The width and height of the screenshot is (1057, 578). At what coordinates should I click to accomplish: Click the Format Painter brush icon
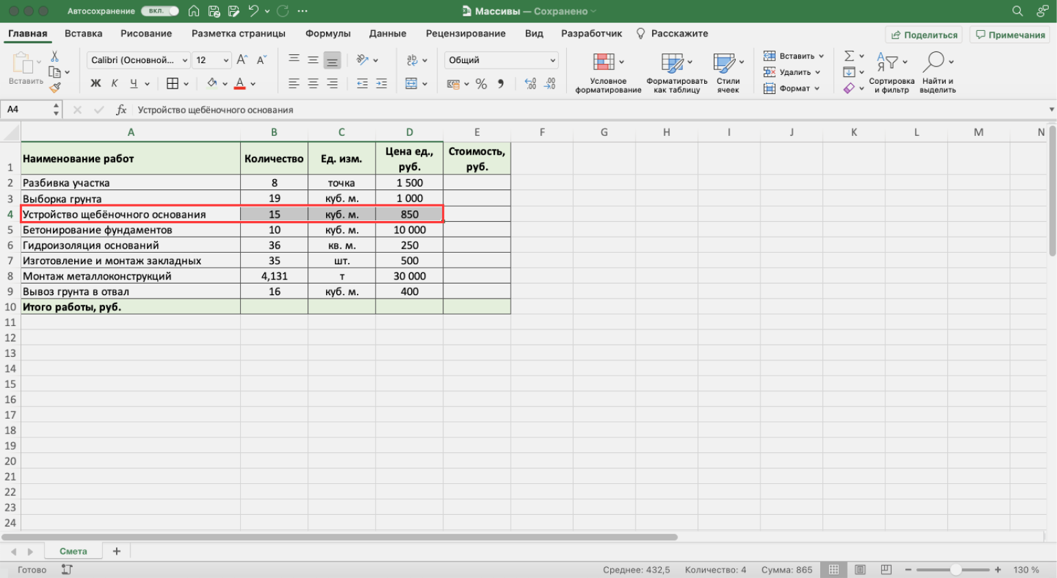pos(55,87)
